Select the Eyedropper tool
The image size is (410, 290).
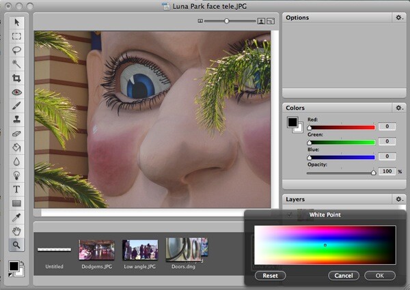click(x=16, y=216)
